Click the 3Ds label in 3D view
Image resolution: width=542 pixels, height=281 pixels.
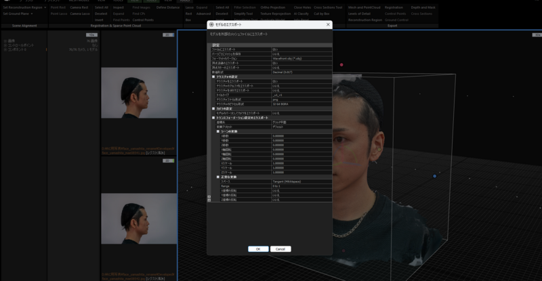tap(537, 35)
